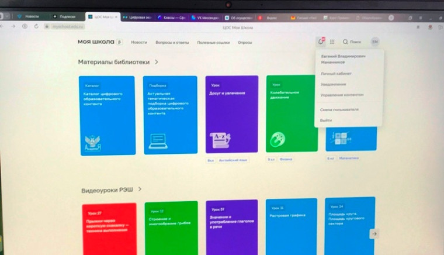Click the address bar lock icon

click(47, 26)
